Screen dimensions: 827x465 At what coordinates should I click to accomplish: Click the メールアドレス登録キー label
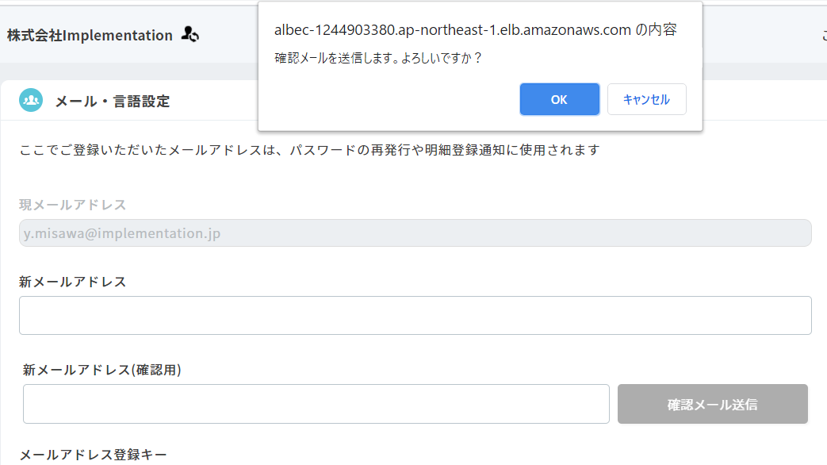93,455
